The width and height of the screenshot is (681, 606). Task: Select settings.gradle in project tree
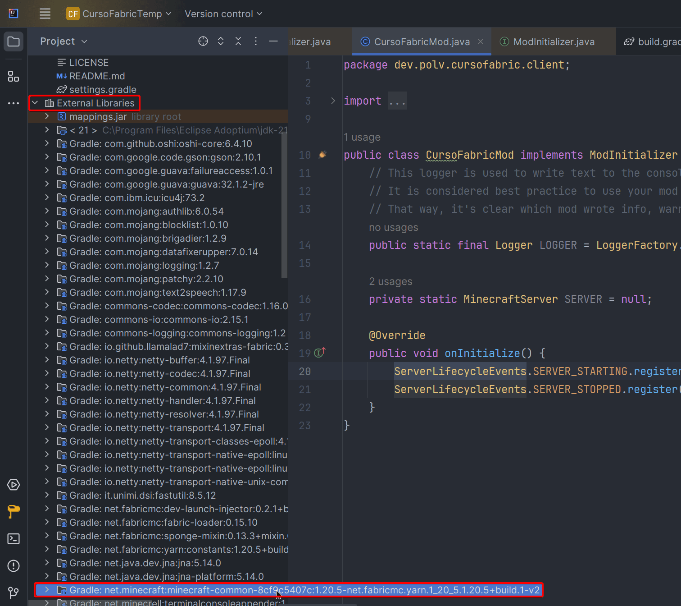click(x=103, y=89)
